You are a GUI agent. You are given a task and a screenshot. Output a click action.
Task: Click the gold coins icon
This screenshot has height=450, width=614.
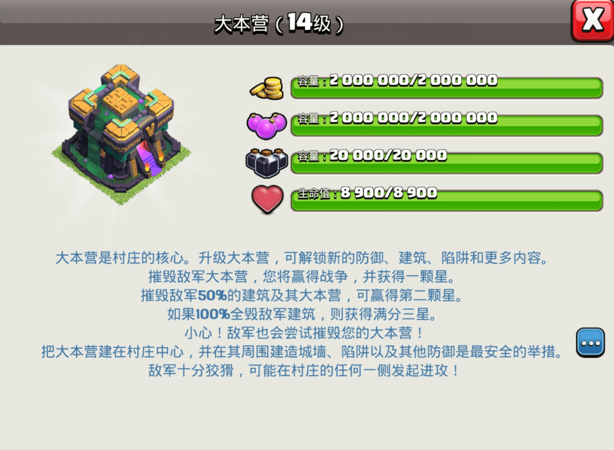pyautogui.click(x=267, y=88)
